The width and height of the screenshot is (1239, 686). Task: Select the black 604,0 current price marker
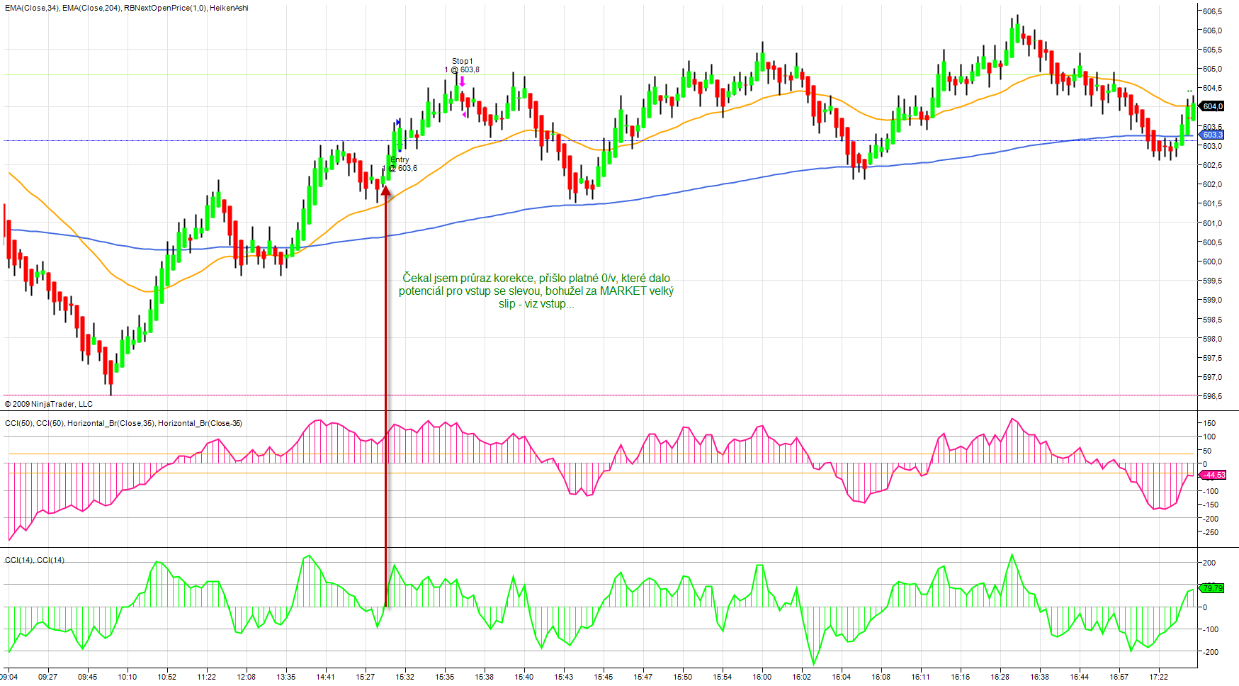[1212, 106]
